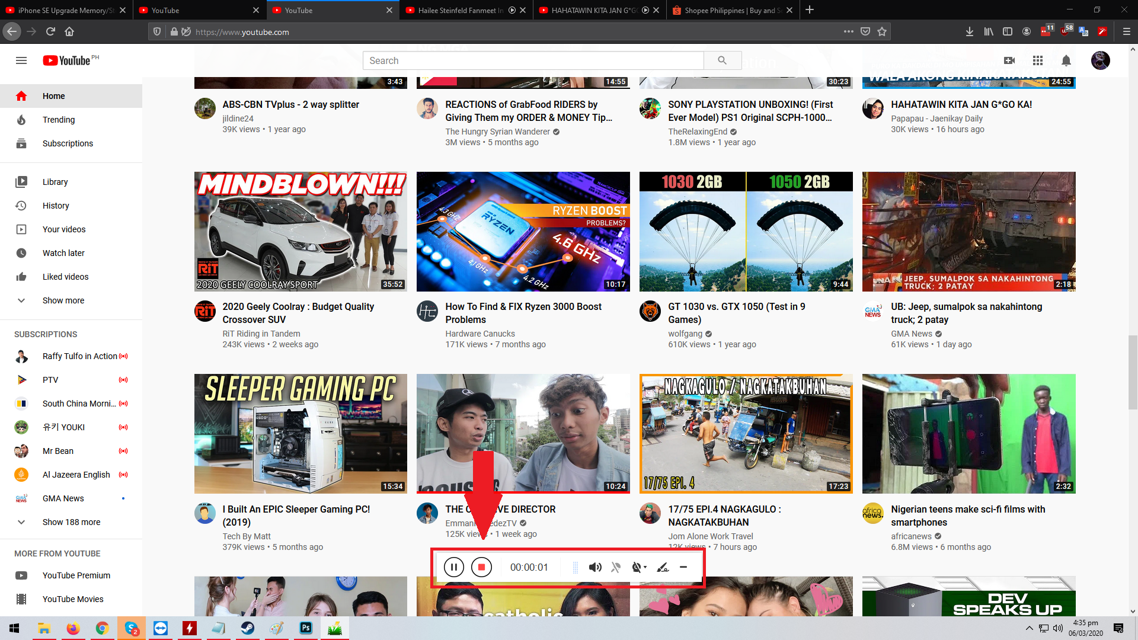Viewport: 1138px width, 640px height.
Task: Click the Ryzen Boost video thumbnail
Action: 523,232
